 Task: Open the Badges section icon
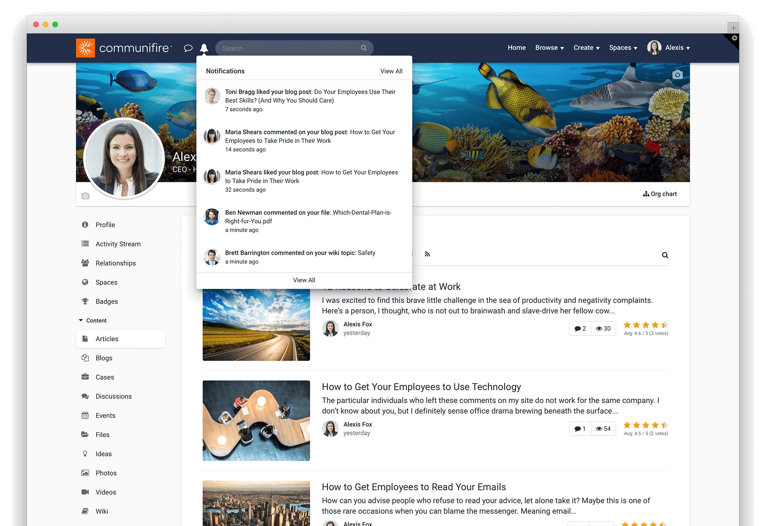tap(85, 301)
